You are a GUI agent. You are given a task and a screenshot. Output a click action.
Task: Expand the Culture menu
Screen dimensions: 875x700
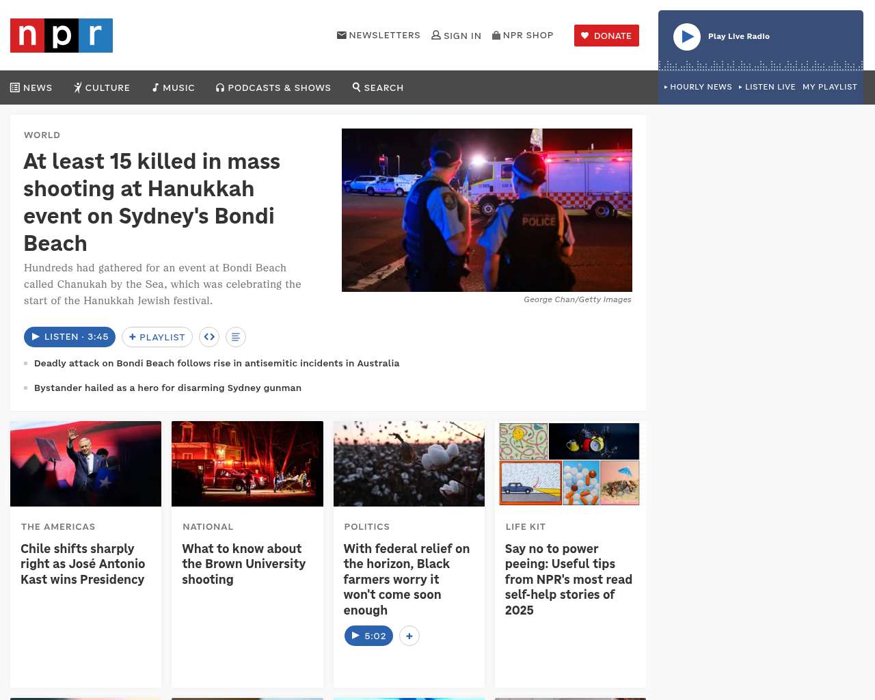102,87
